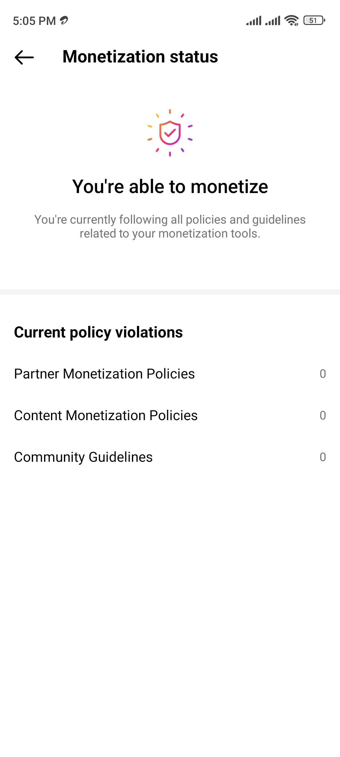
Task: Click the gray section divider bar
Action: pyautogui.click(x=170, y=292)
